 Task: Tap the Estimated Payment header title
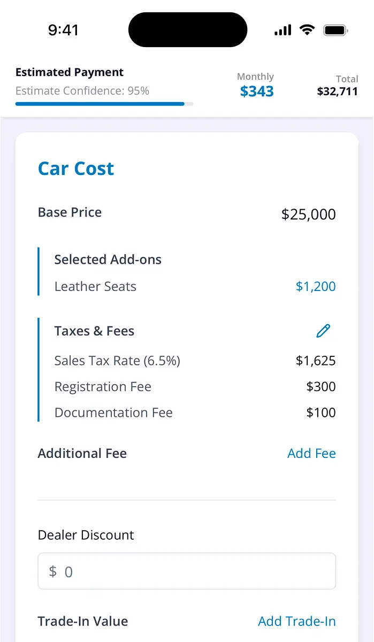pos(70,72)
